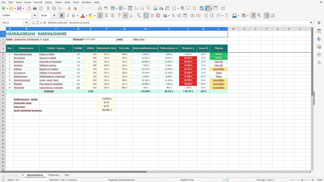Apply the yellow background color
Image resolution: width=324 pixels, height=182 pixels.
point(91,16)
